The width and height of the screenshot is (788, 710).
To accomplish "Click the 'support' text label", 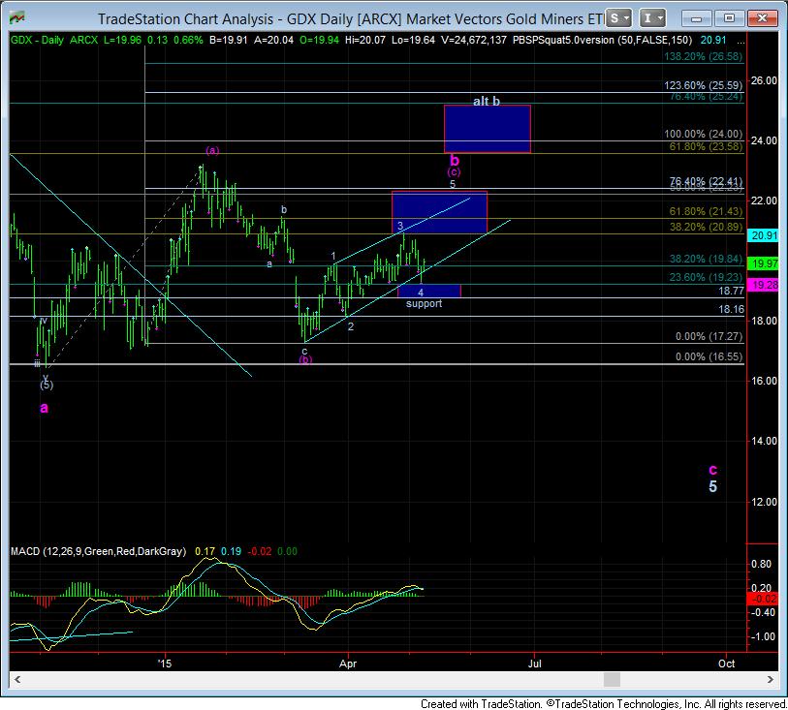I will pyautogui.click(x=425, y=304).
